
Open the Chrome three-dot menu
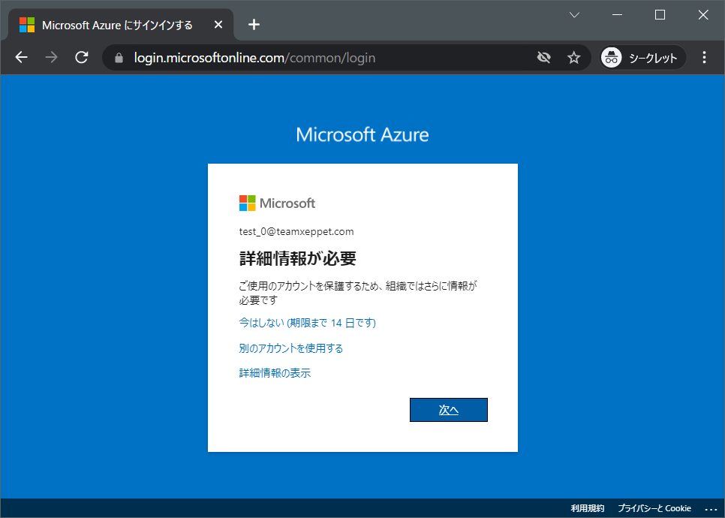(x=704, y=57)
